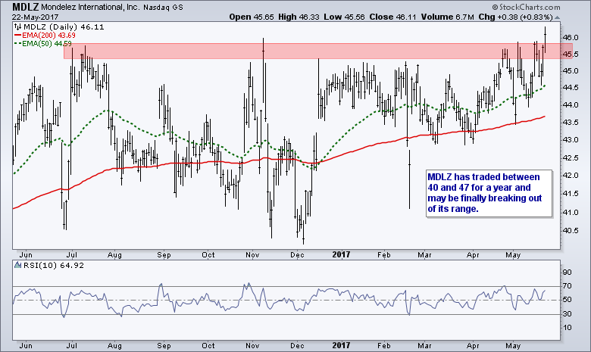Click the 46.0 price axis label
Screen dimensions: 591x352
click(x=571, y=37)
